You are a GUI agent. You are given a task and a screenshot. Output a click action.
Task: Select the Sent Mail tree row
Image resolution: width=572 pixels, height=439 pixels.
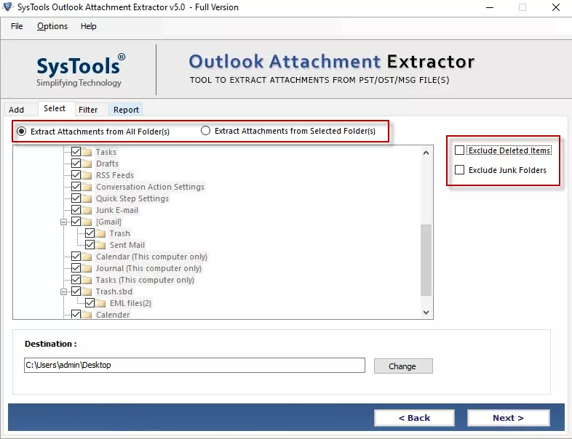click(x=127, y=245)
